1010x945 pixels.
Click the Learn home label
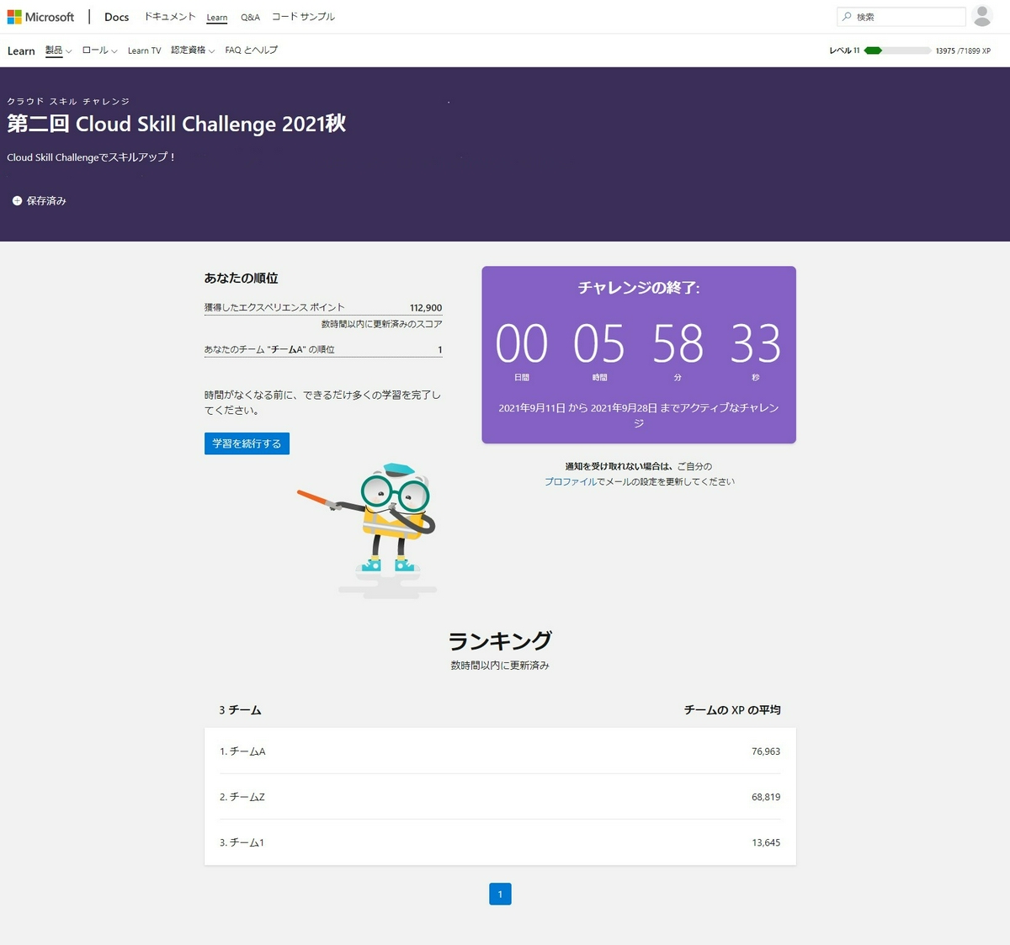(x=21, y=50)
